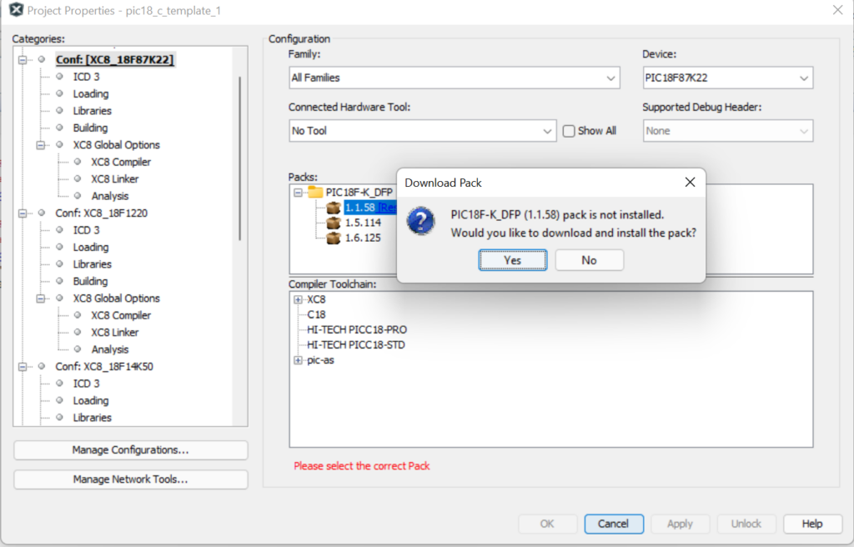
Task: Click the 1.6.125 pack box icon
Action: tap(334, 238)
